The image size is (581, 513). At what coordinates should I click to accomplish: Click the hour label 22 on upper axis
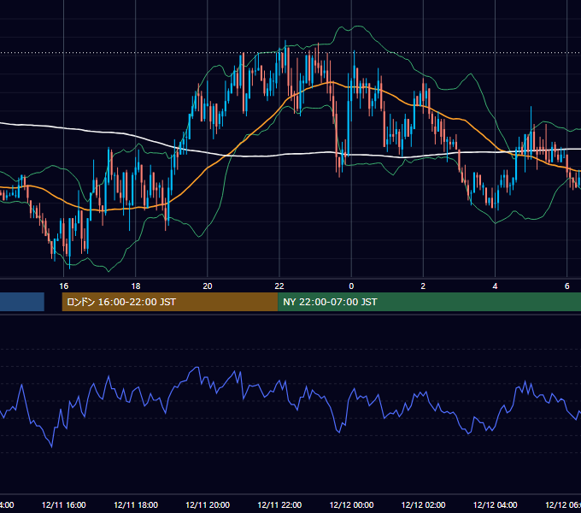point(279,286)
